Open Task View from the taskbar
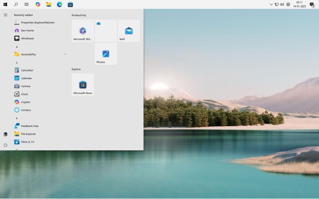The width and height of the screenshot is (319, 199). [26, 4]
